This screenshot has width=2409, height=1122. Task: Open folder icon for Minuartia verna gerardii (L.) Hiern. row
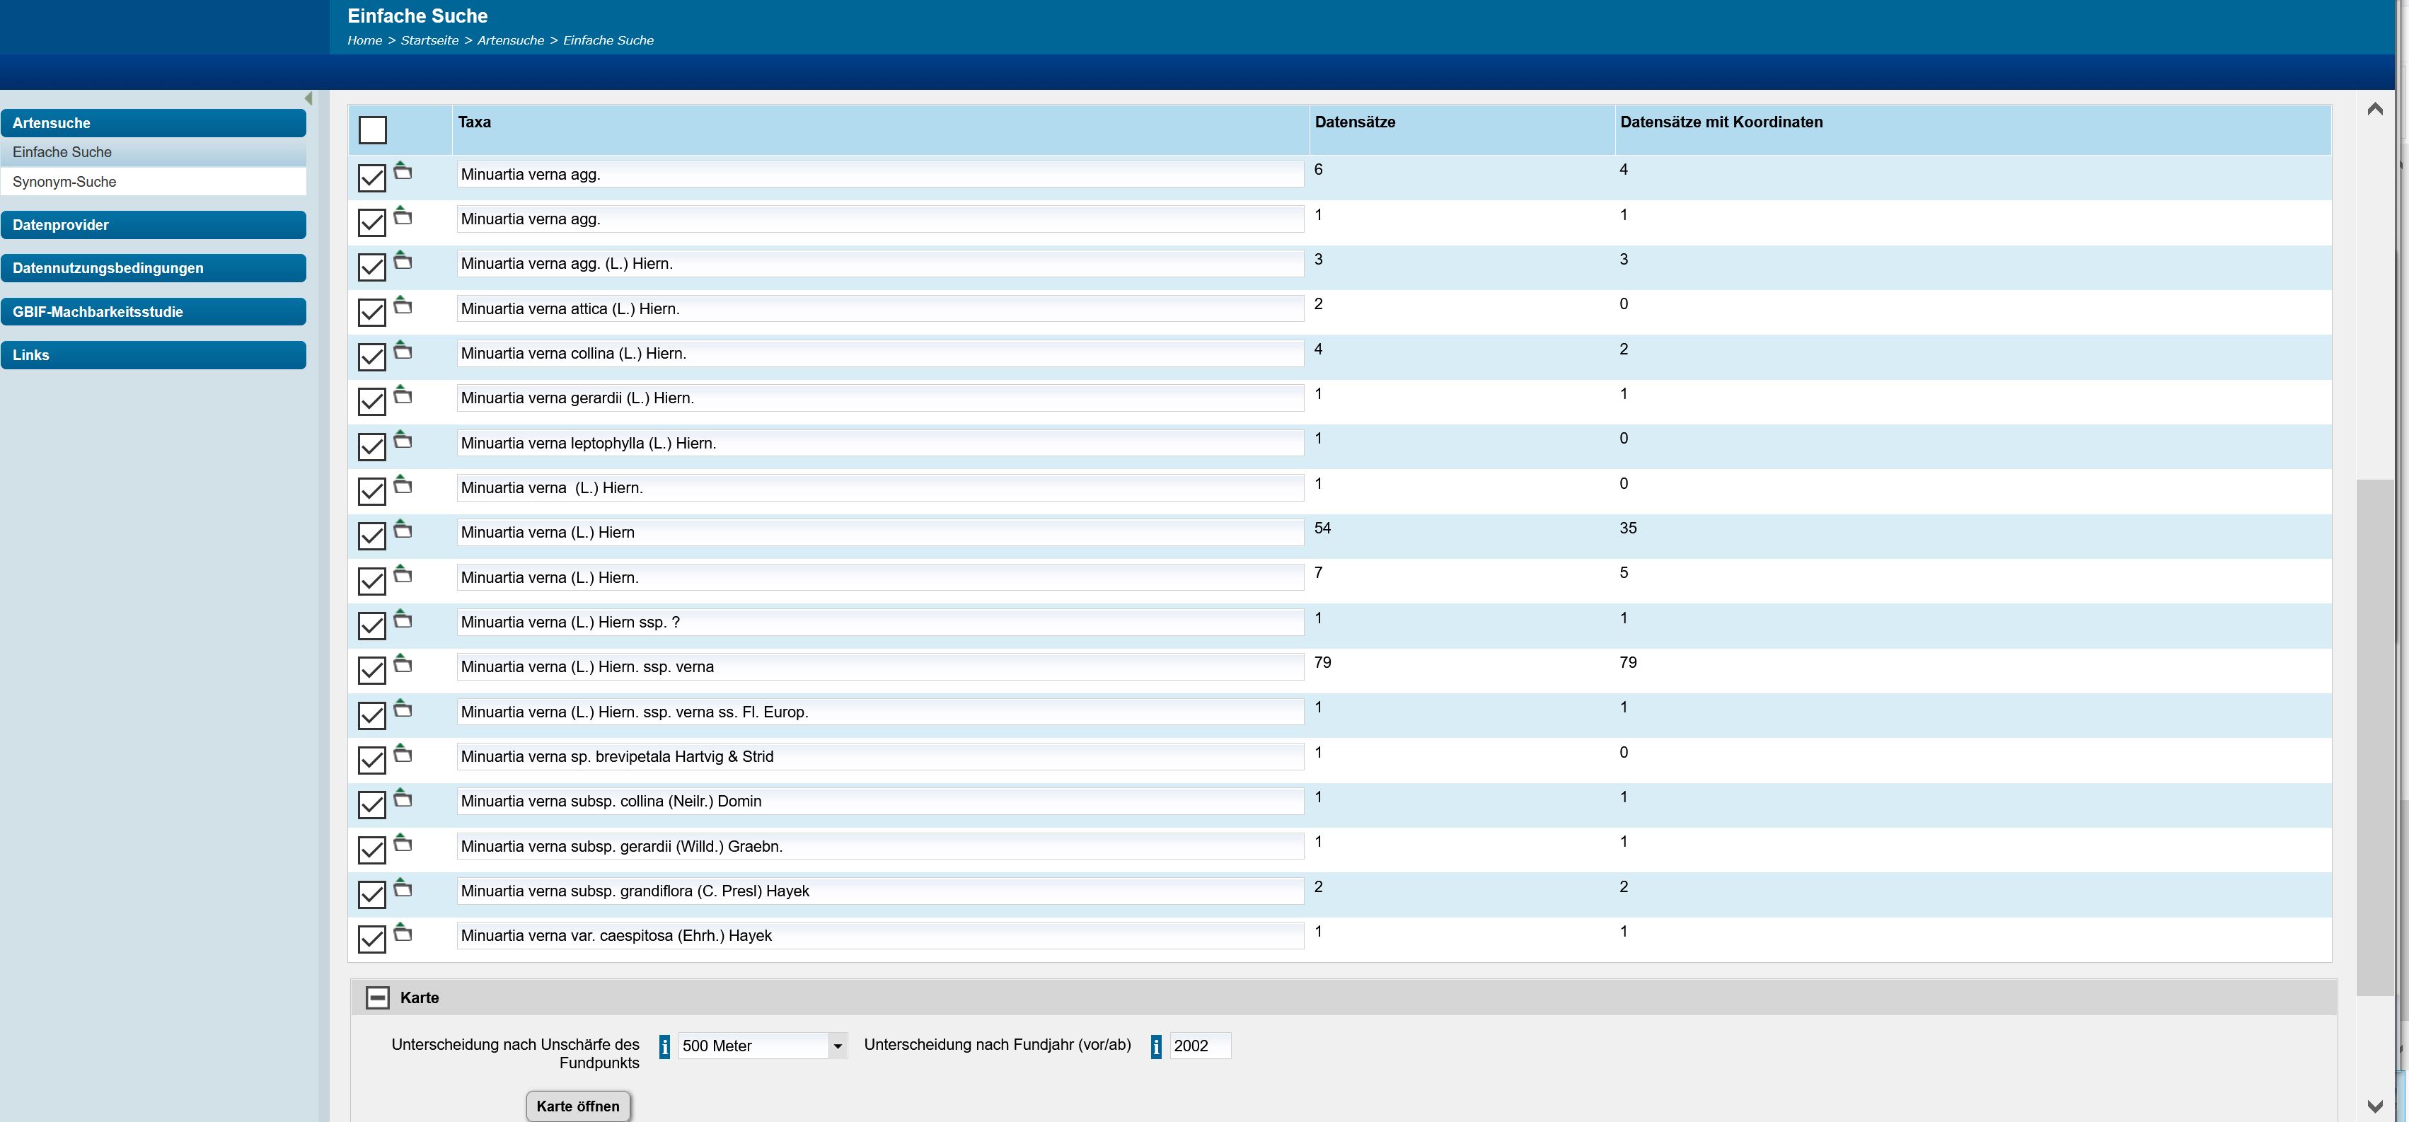pyautogui.click(x=402, y=395)
